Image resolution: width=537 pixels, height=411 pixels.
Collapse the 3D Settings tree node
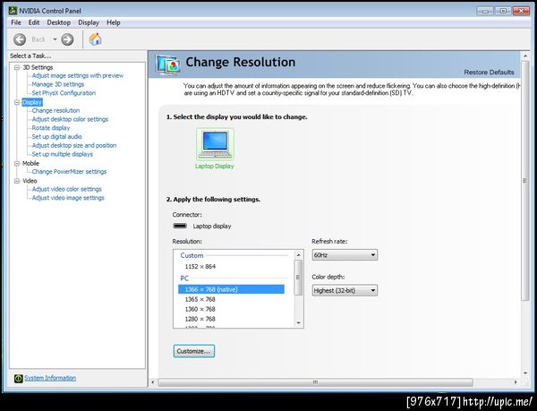tap(17, 67)
